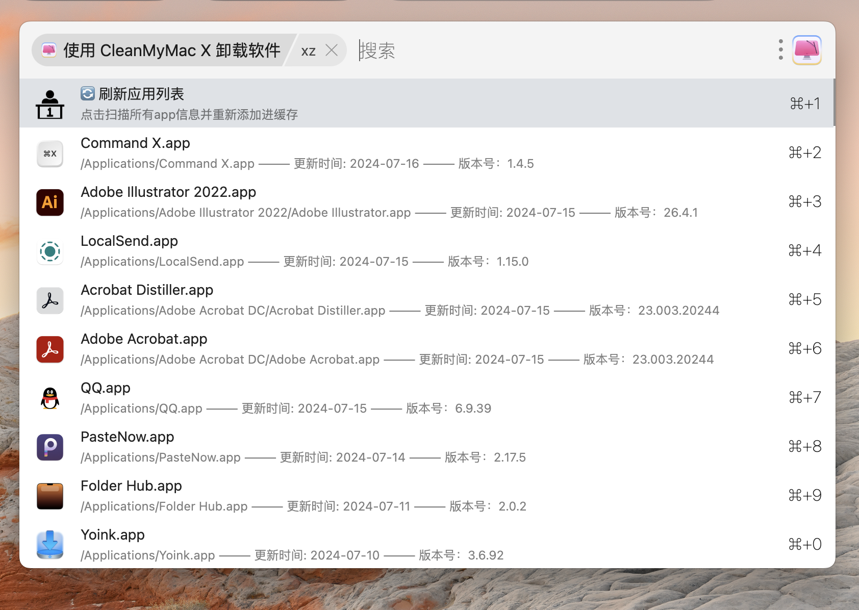859x610 pixels.
Task: Click the 点击扫描所有app信息 description text
Action: pos(189,114)
